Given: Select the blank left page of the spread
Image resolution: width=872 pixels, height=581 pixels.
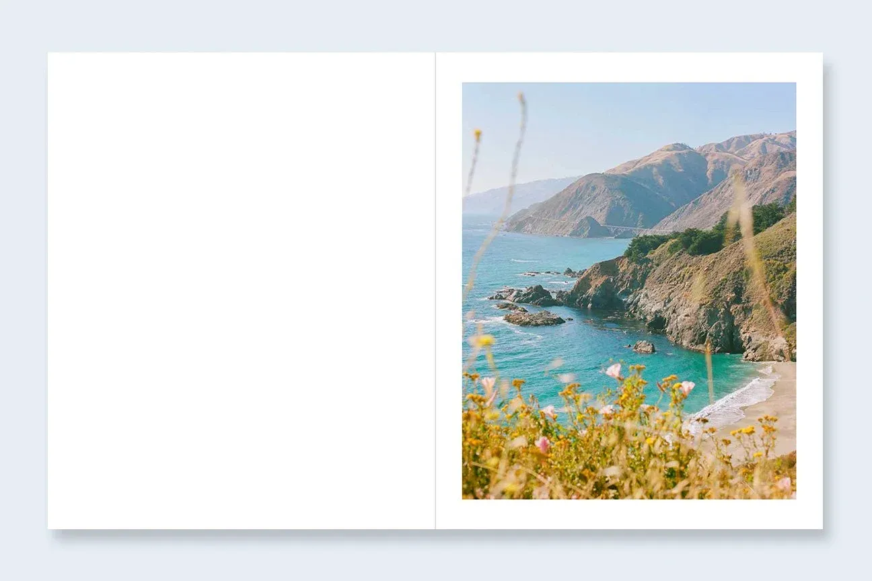Looking at the screenshot, I should (x=242, y=290).
